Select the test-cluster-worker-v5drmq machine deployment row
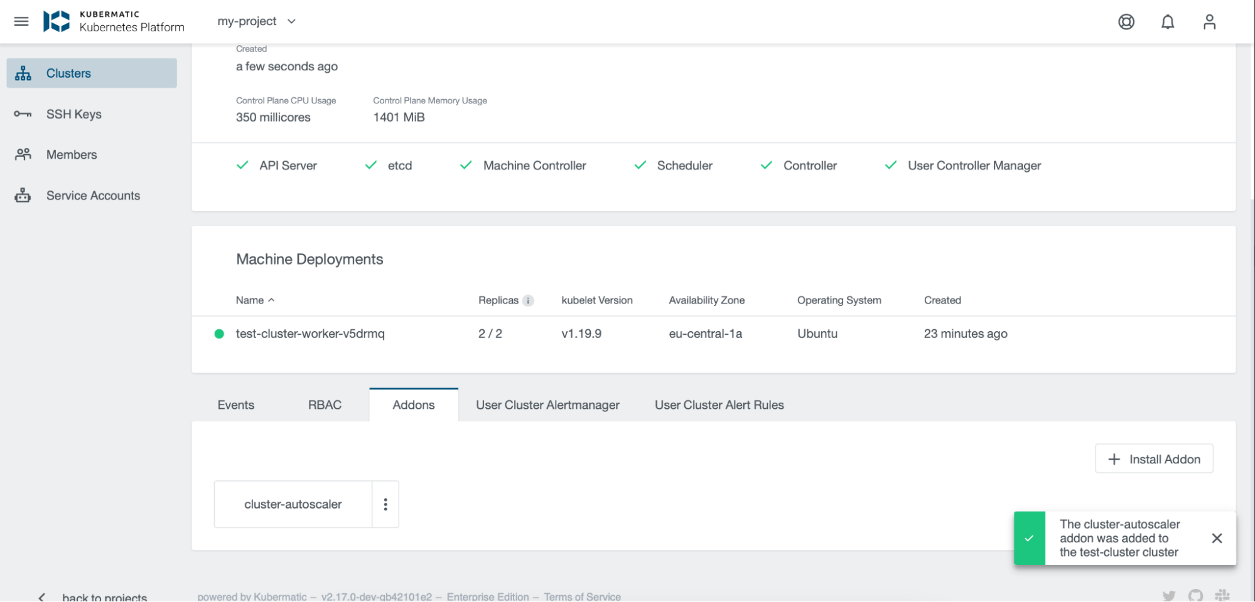The height and width of the screenshot is (602, 1255). [310, 333]
